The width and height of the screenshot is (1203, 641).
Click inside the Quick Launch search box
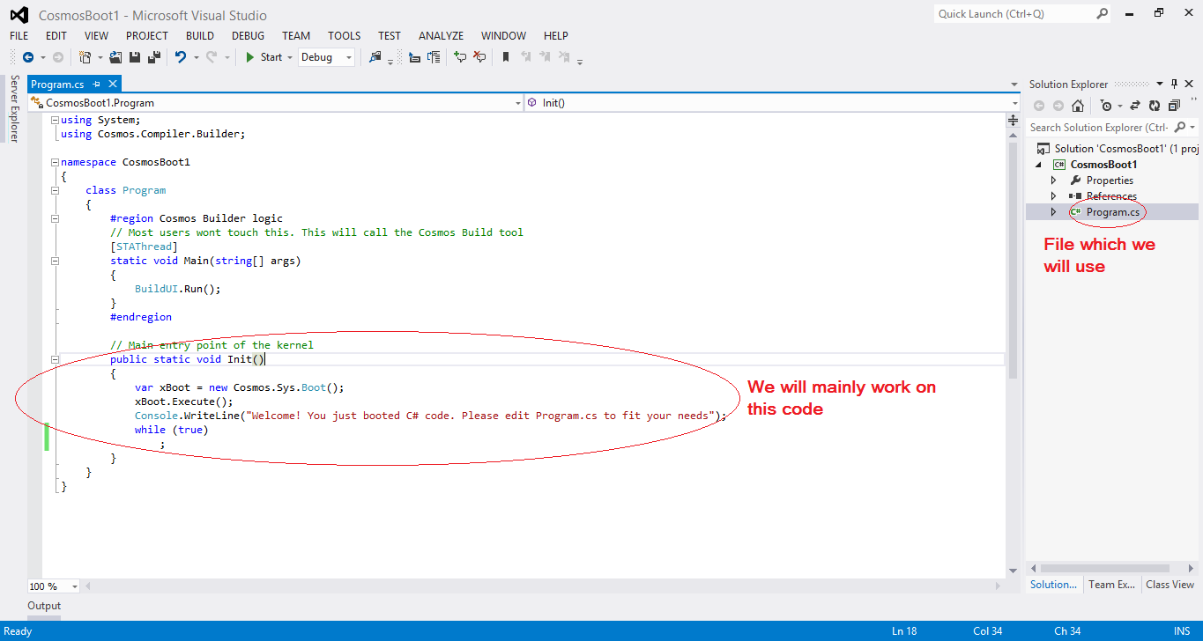click(x=1014, y=13)
